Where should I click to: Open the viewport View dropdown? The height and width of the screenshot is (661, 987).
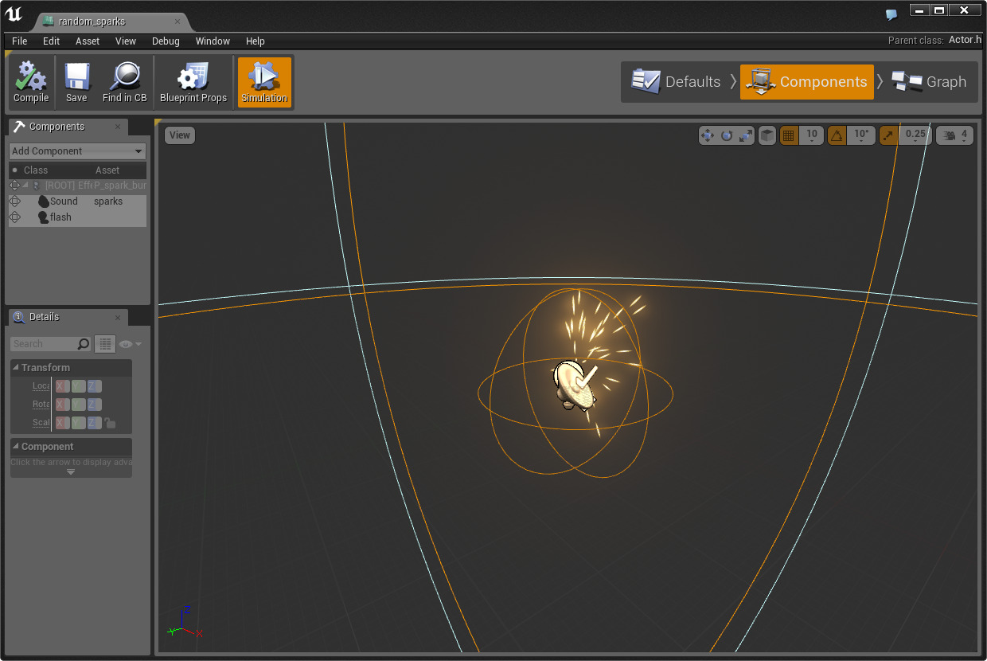click(180, 135)
